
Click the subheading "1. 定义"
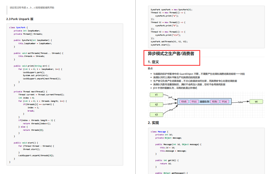click(153, 62)
